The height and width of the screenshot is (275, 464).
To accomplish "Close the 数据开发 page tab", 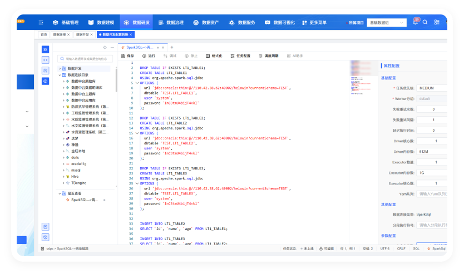I will coord(91,34).
